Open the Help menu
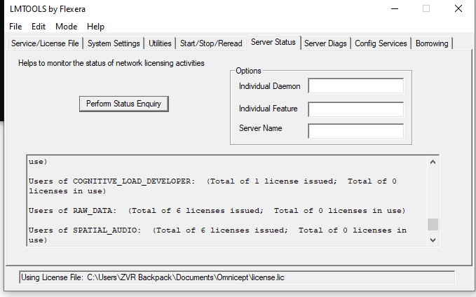Image resolution: width=476 pixels, height=297 pixels. (95, 27)
